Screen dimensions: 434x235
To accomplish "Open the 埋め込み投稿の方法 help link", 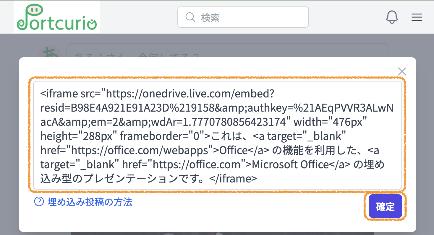I will point(90,202).
